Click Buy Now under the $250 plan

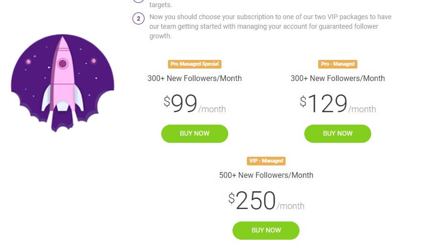tap(266, 230)
